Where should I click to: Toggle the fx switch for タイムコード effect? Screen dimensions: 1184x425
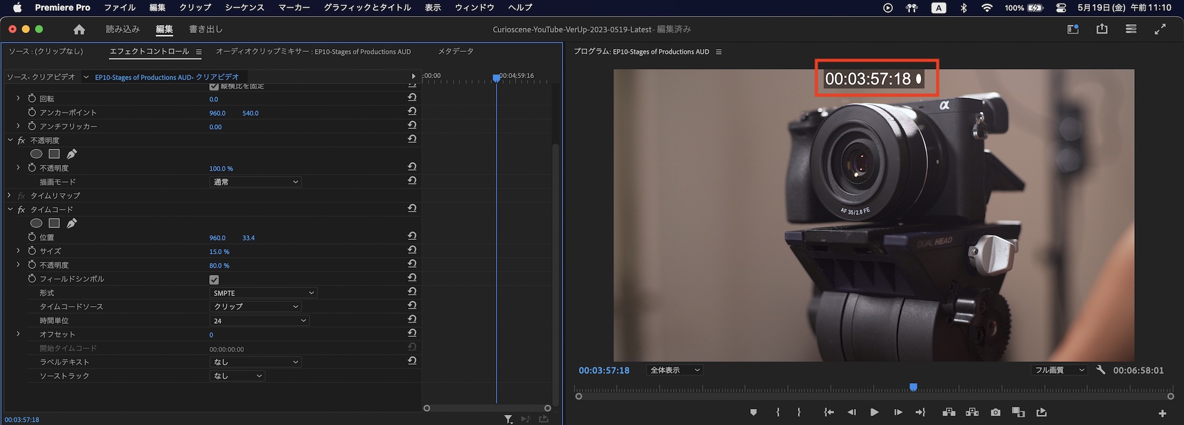(21, 210)
